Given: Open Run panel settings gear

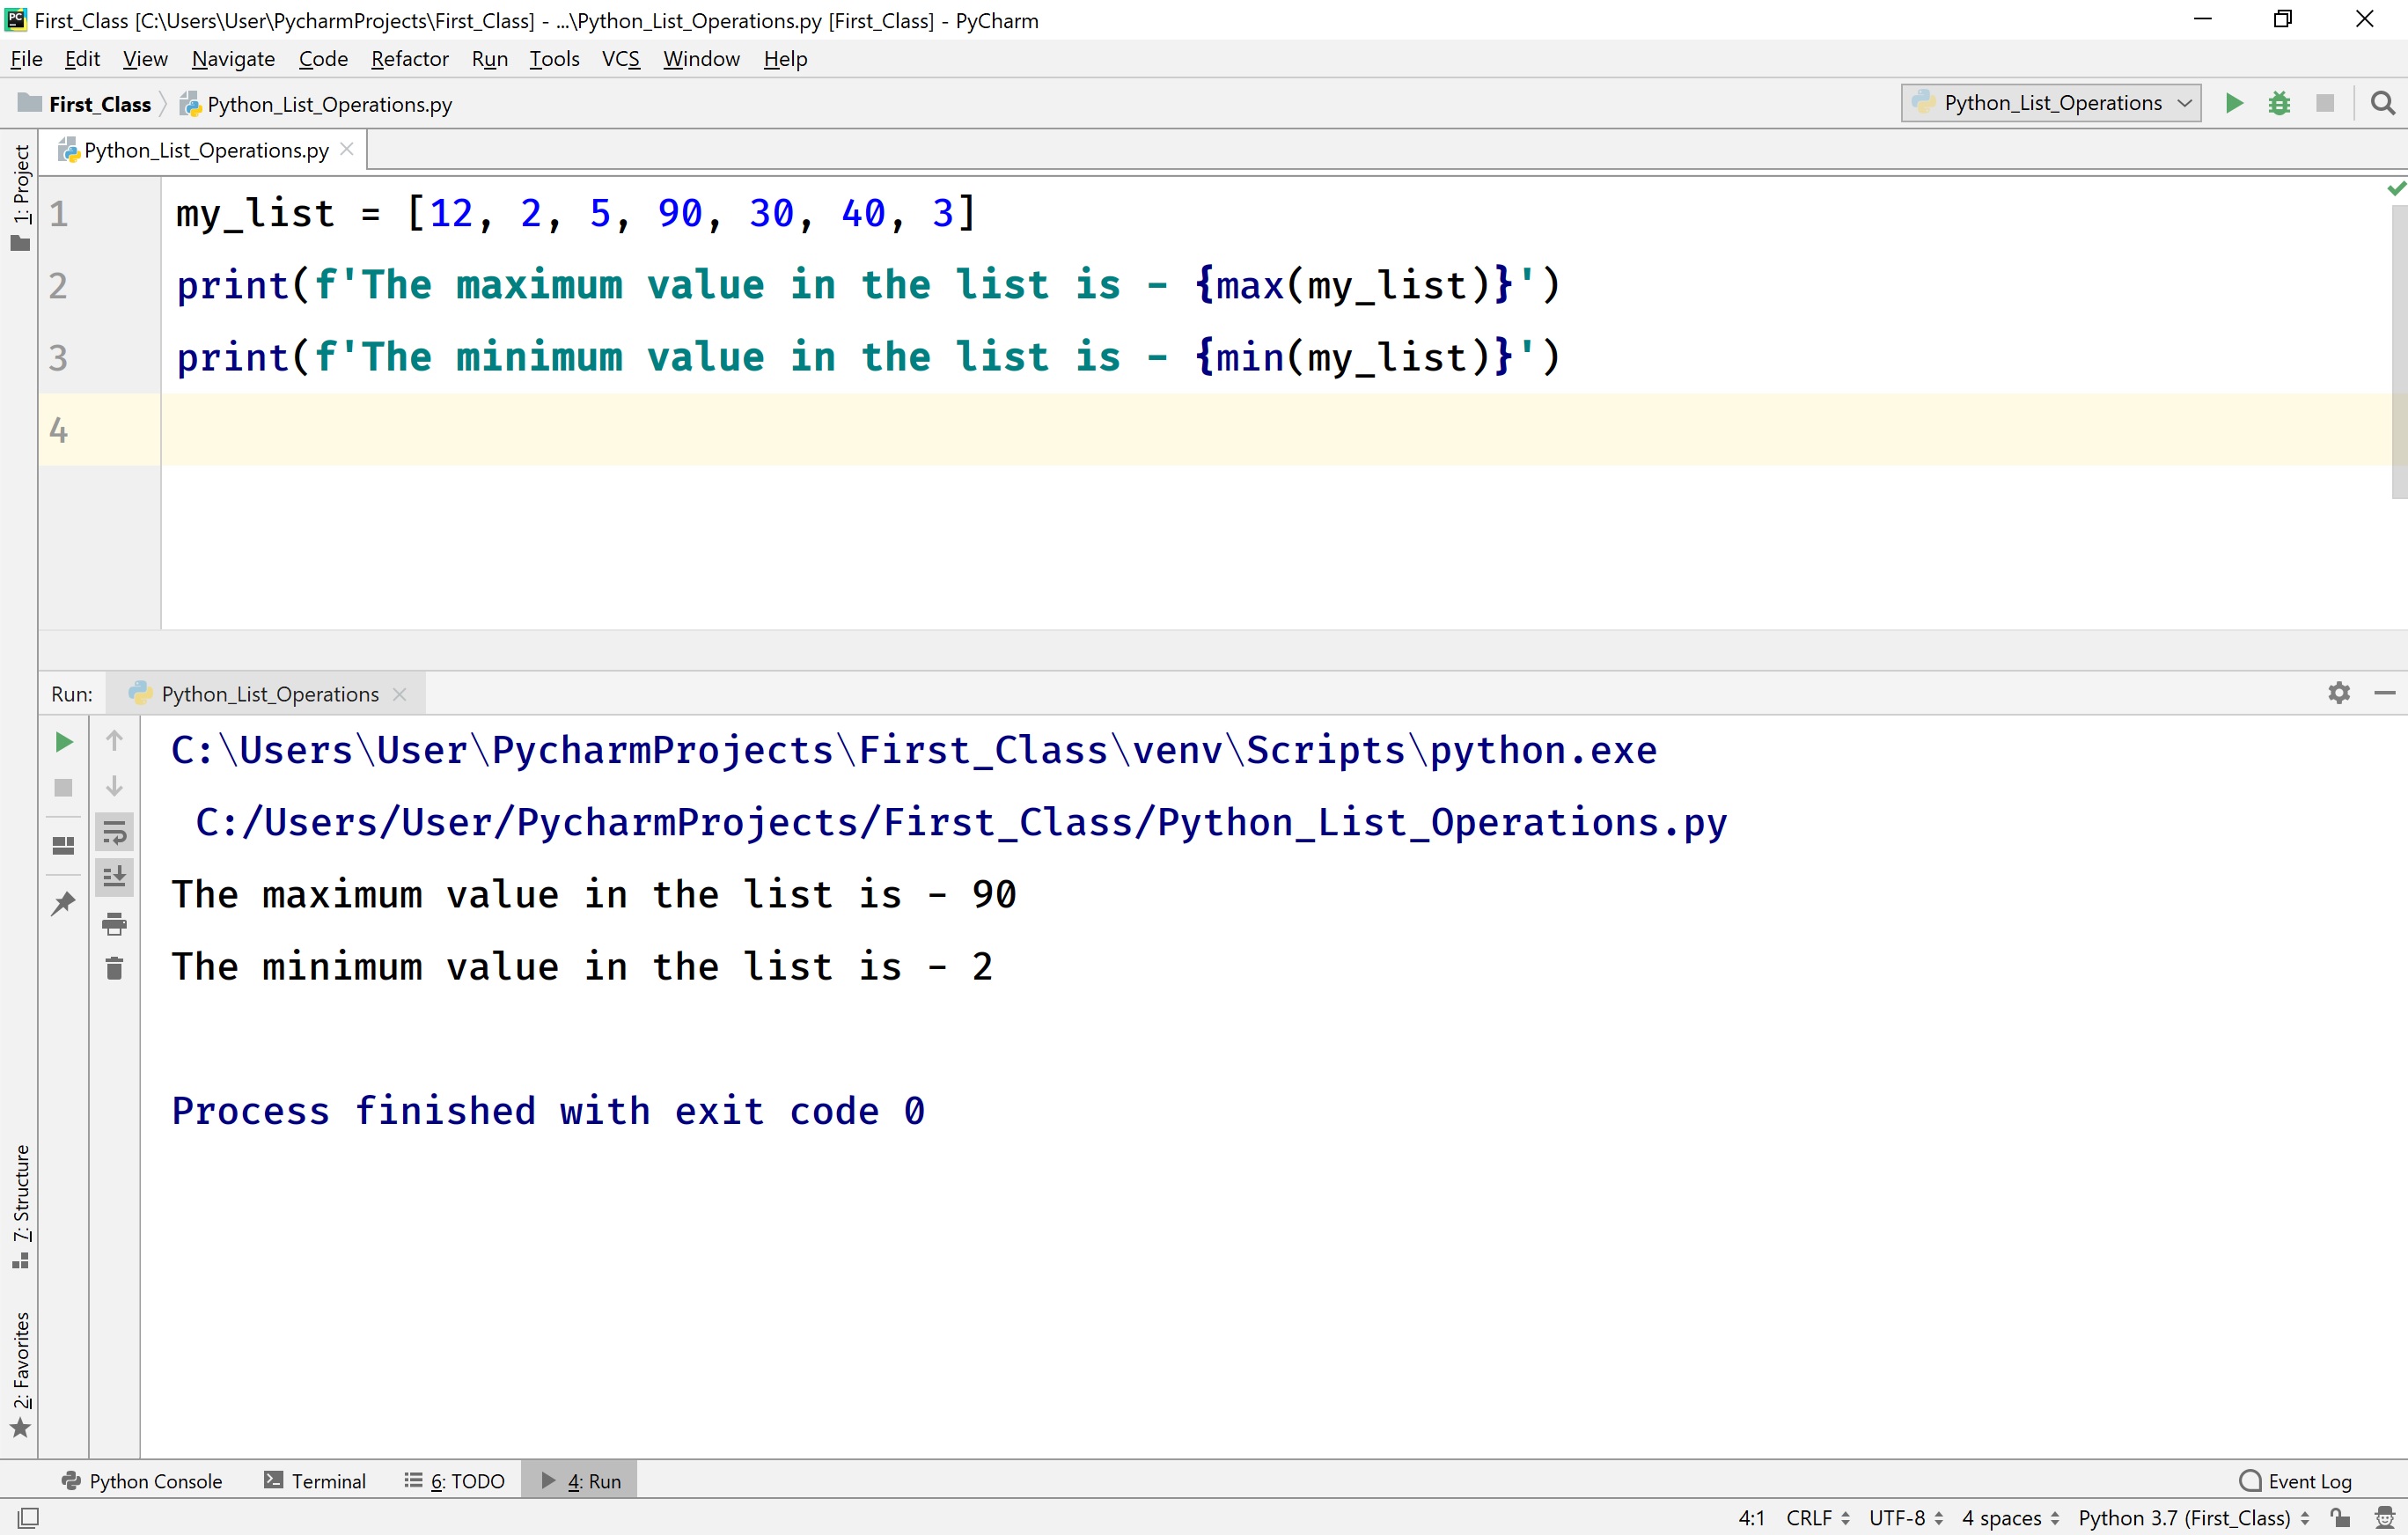Looking at the screenshot, I should (x=2339, y=692).
